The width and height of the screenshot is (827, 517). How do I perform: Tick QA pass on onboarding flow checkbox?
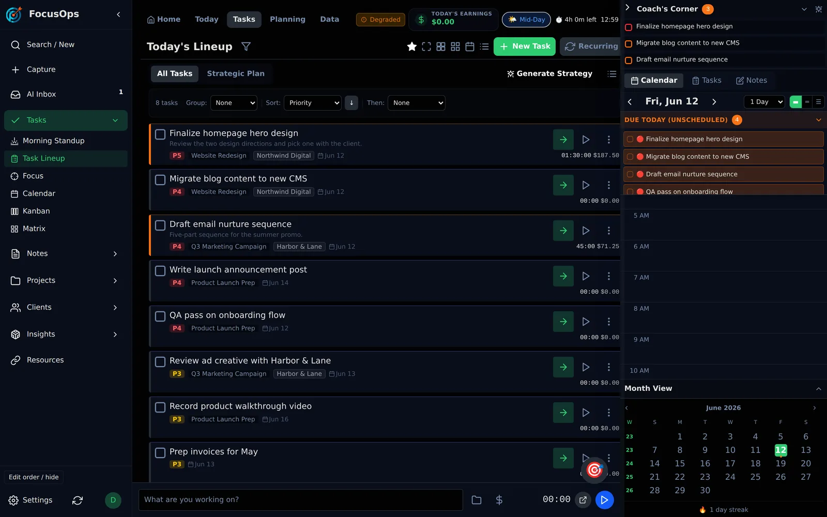pyautogui.click(x=160, y=316)
